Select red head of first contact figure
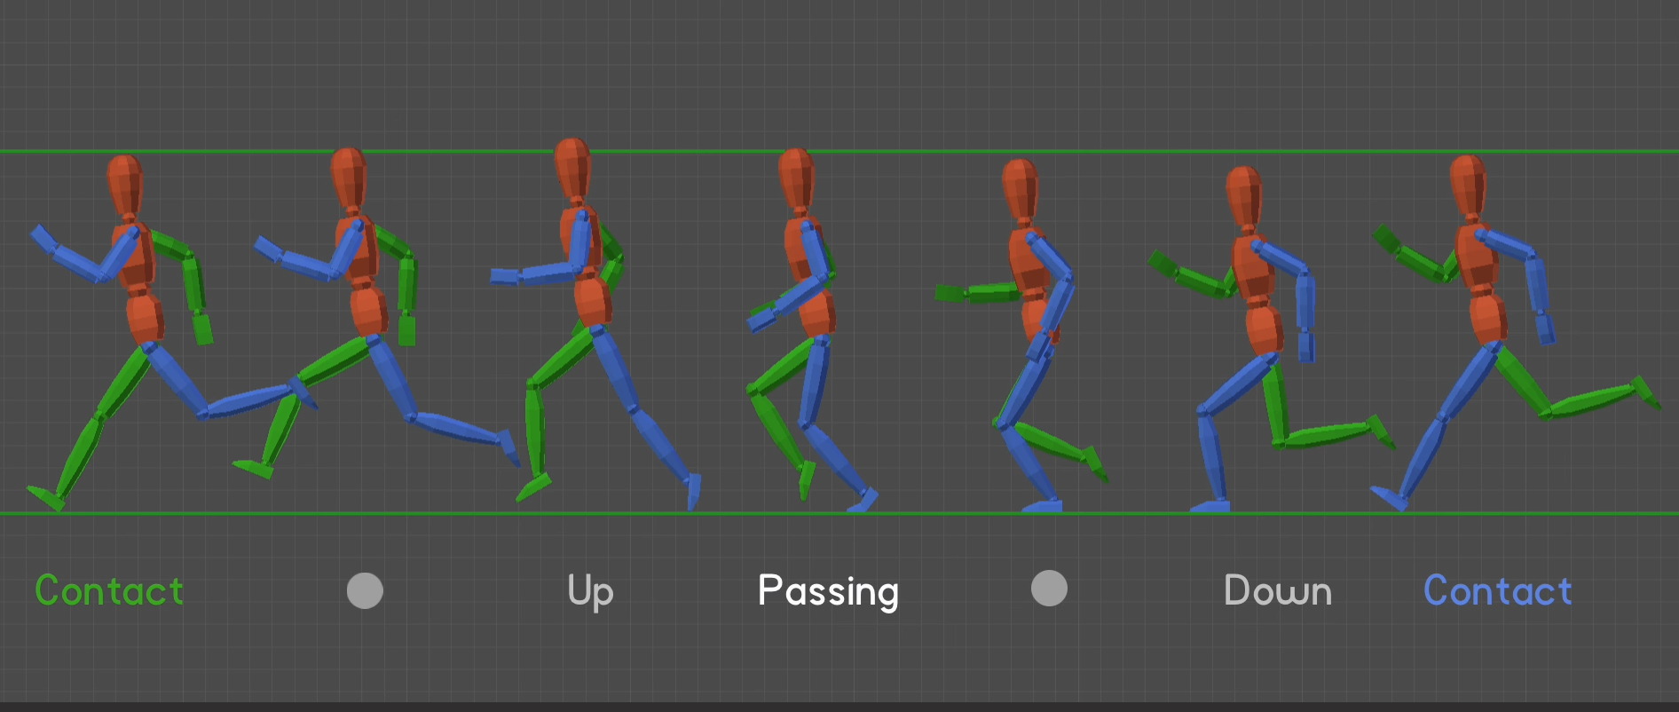The image size is (1679, 712). (x=124, y=184)
